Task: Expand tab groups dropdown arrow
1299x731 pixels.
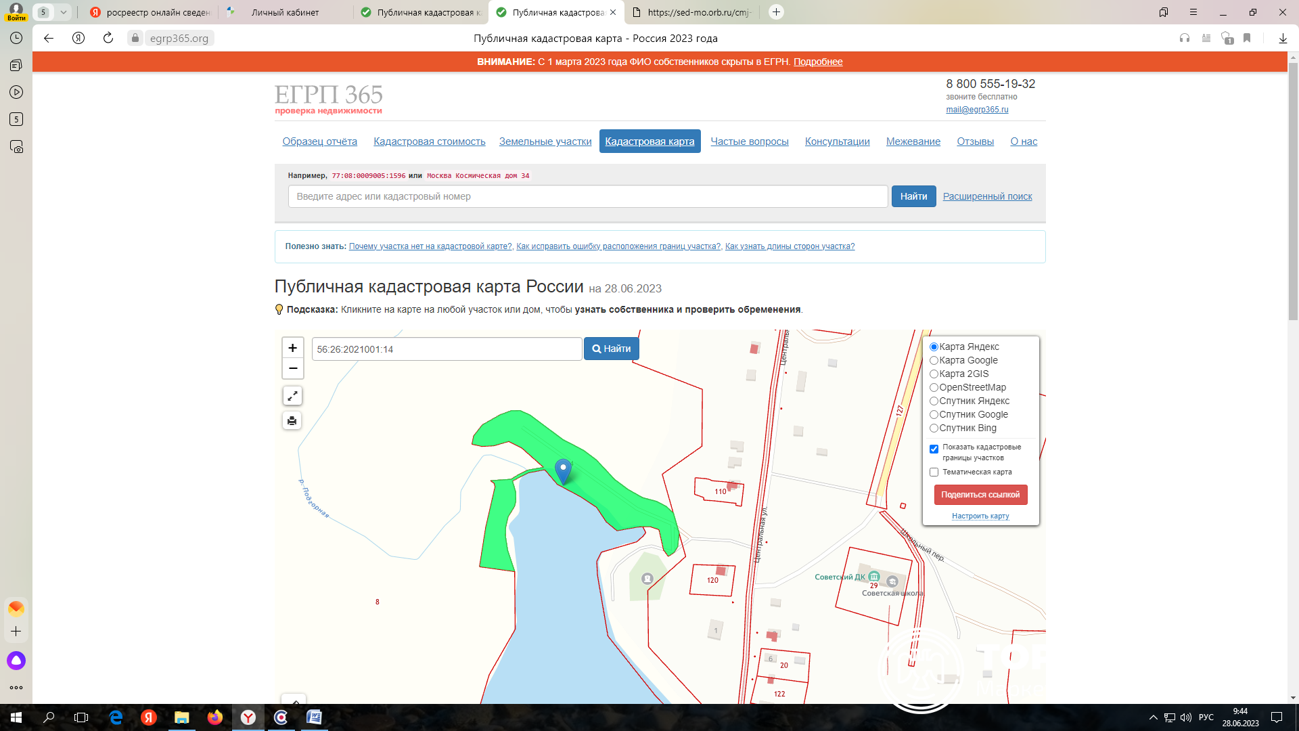Action: click(x=63, y=12)
